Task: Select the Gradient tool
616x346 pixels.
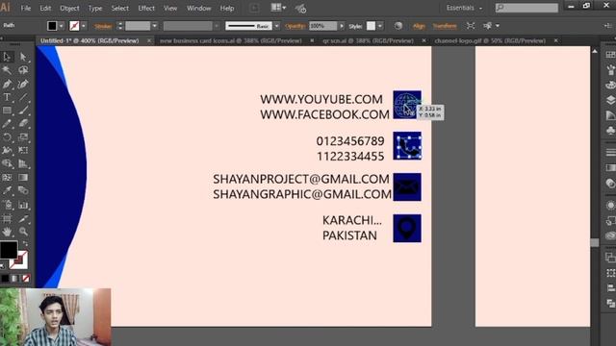Action: 23,177
